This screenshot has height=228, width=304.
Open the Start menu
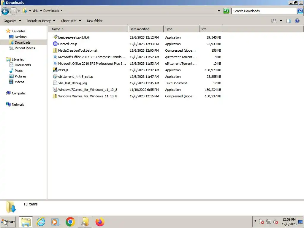point(8,222)
